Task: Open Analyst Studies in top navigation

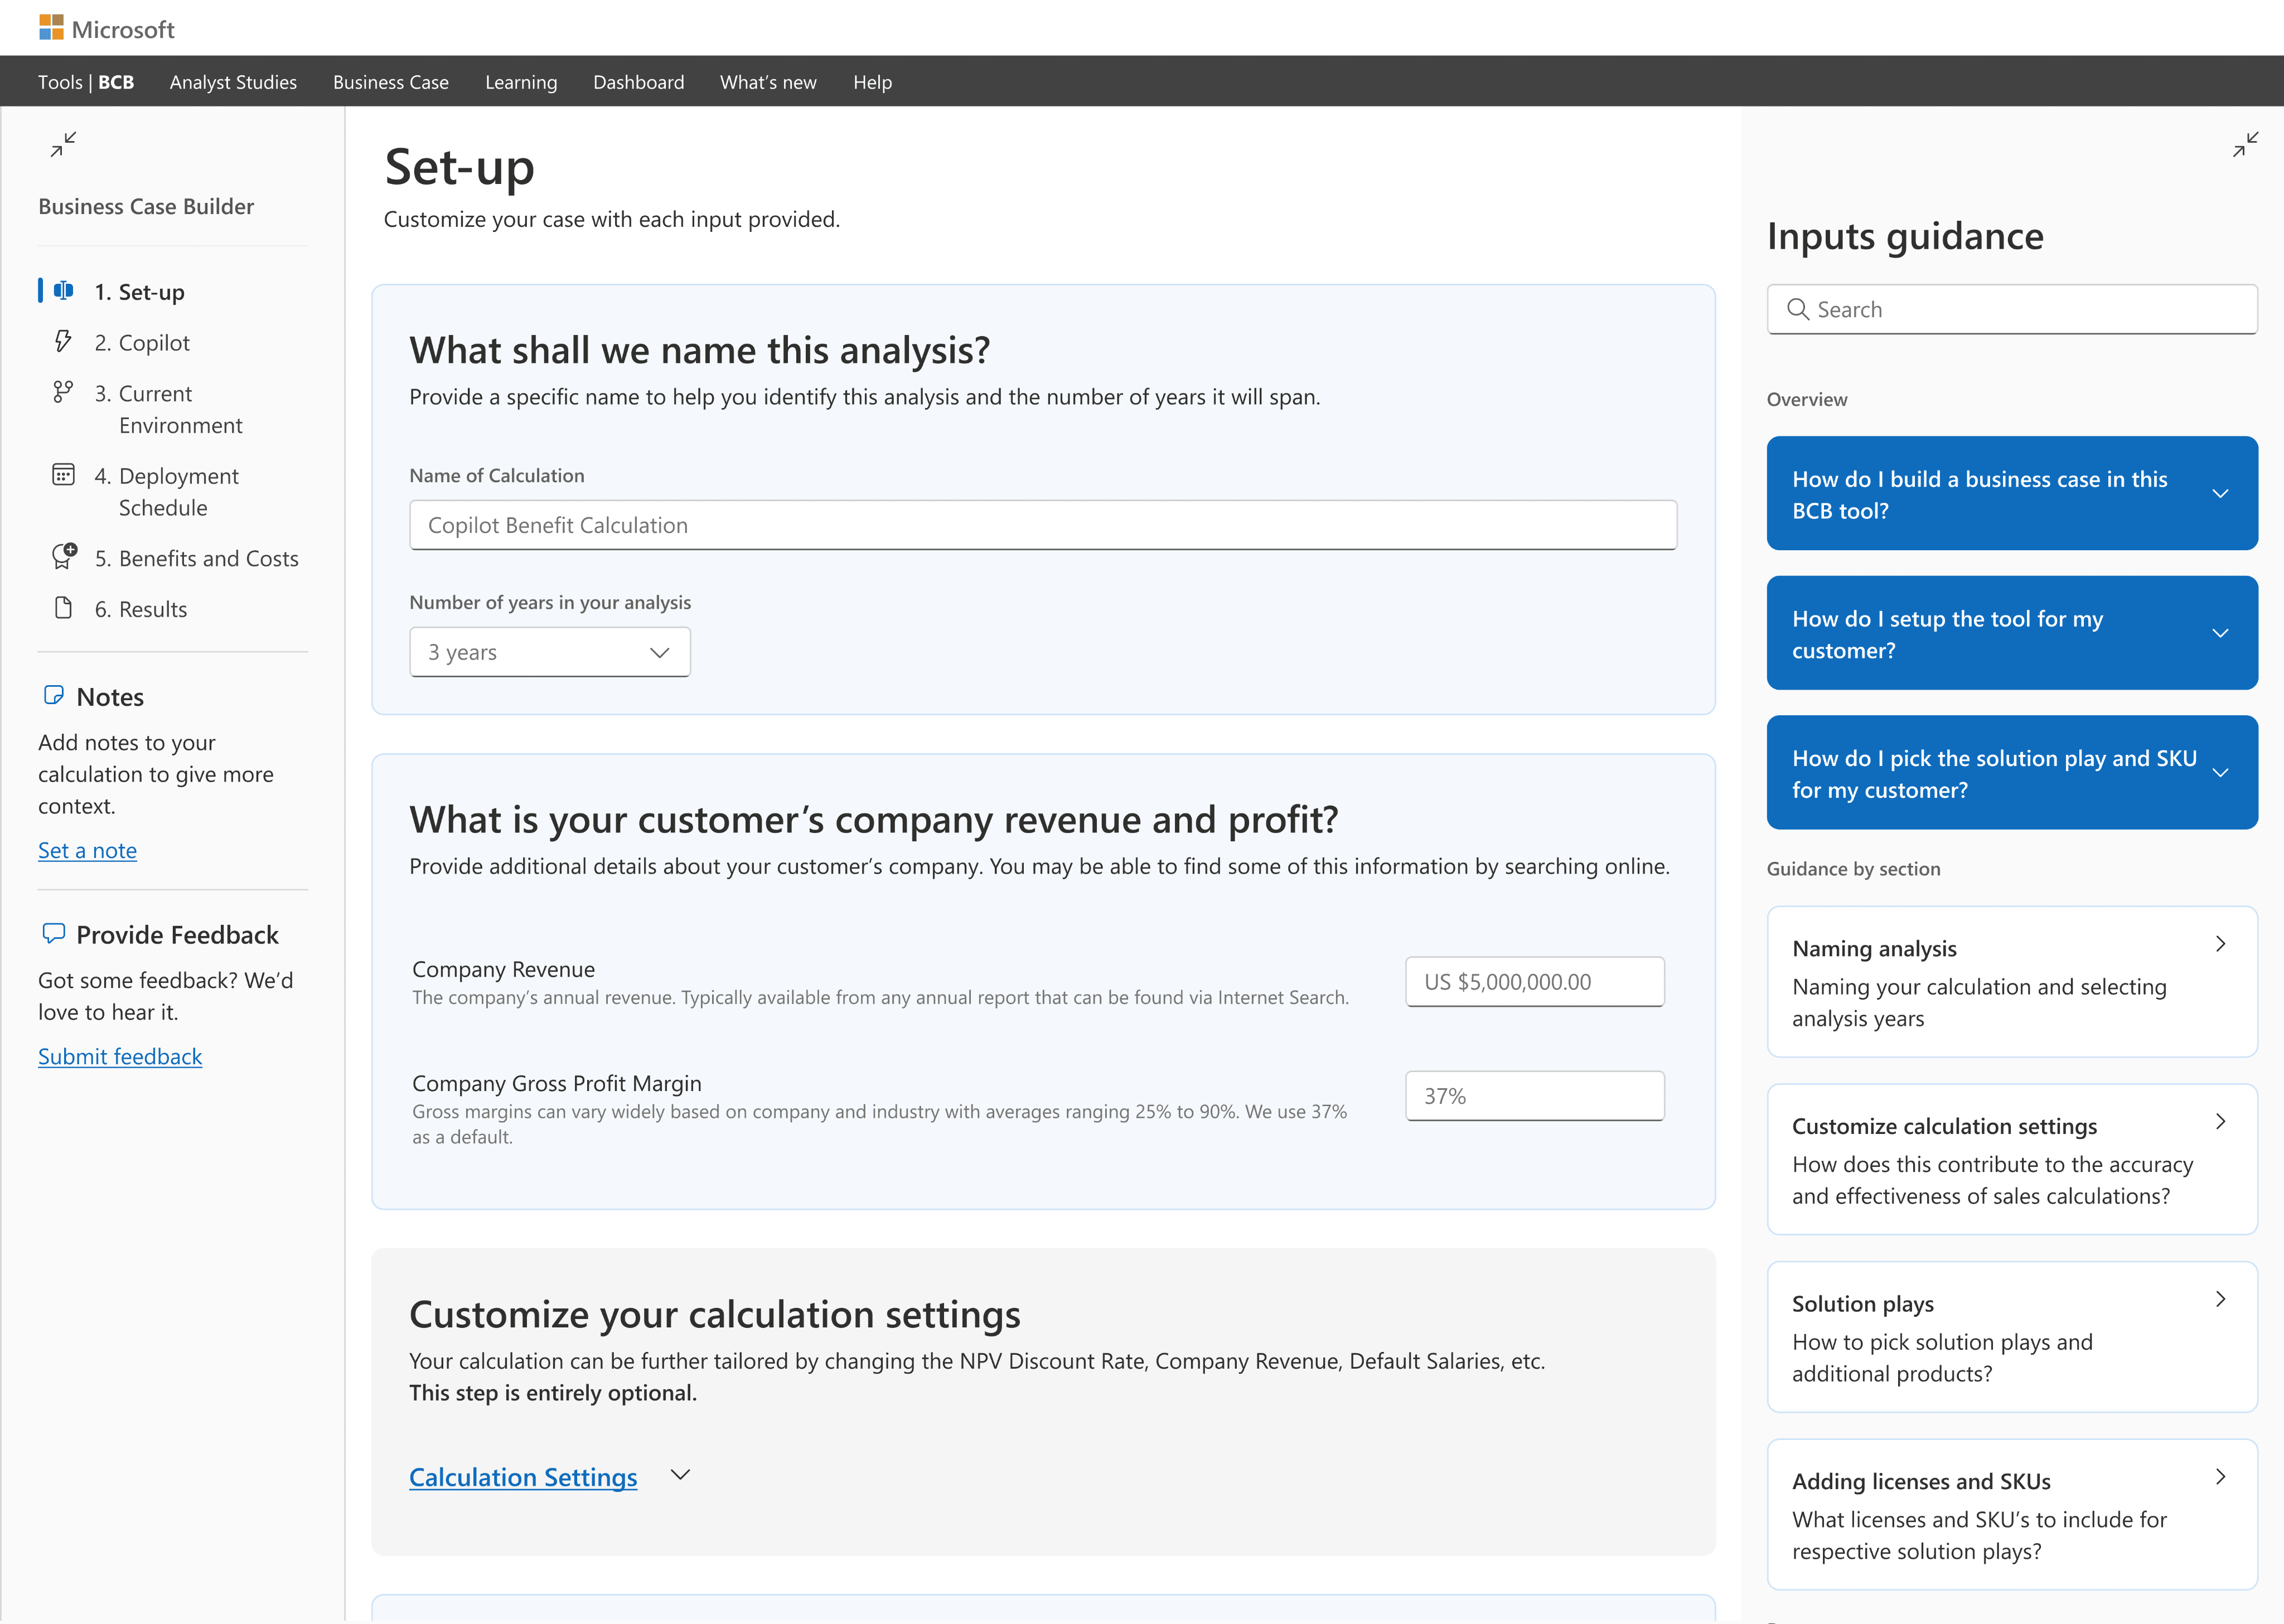Action: pyautogui.click(x=233, y=82)
